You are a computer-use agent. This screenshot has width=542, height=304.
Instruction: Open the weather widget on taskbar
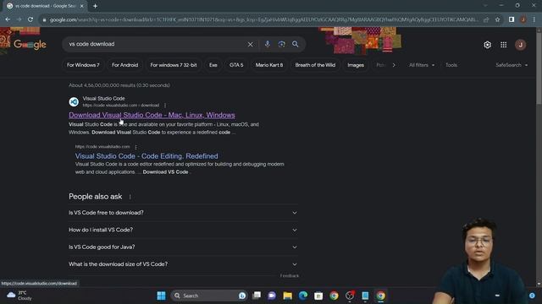[x=19, y=296]
